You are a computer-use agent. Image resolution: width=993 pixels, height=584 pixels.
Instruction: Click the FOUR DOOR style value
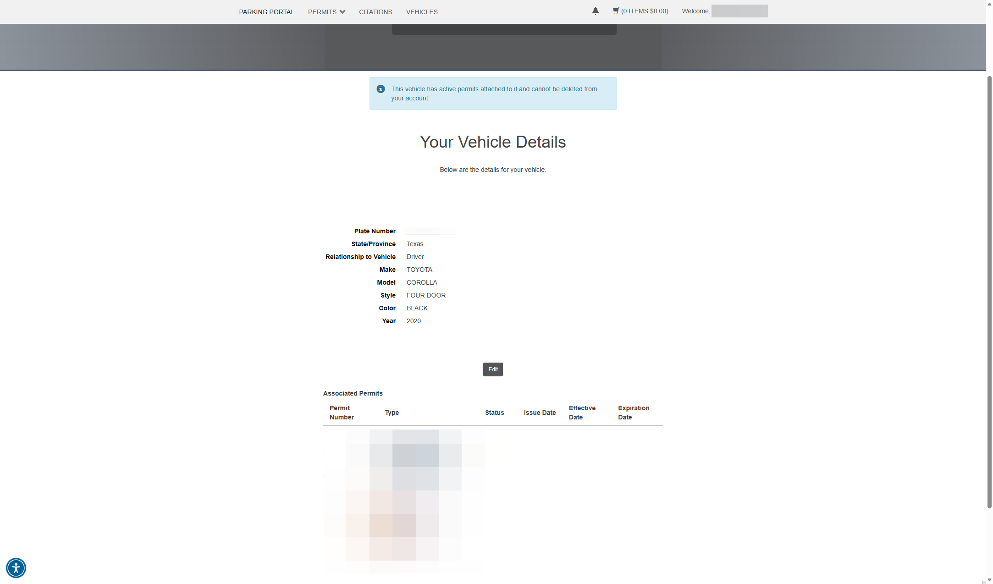point(426,295)
